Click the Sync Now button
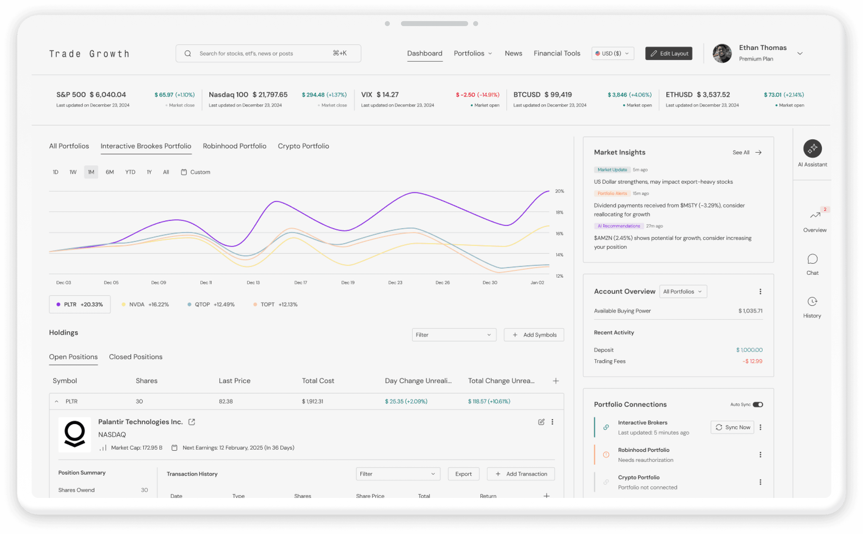The width and height of the screenshot is (863, 534). point(732,427)
